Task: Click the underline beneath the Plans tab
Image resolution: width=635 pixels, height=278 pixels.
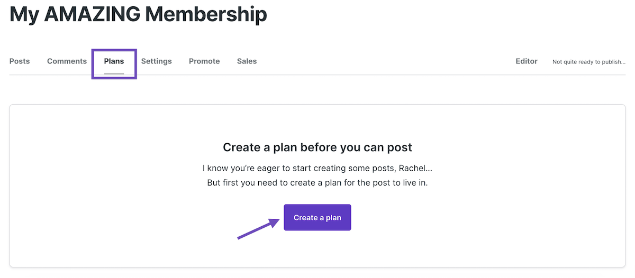Action: [x=114, y=73]
